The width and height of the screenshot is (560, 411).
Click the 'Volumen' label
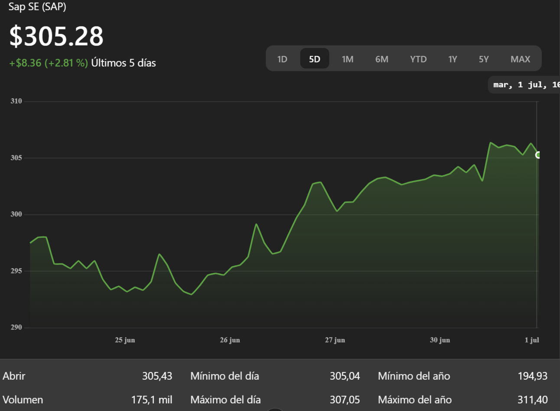[23, 400]
